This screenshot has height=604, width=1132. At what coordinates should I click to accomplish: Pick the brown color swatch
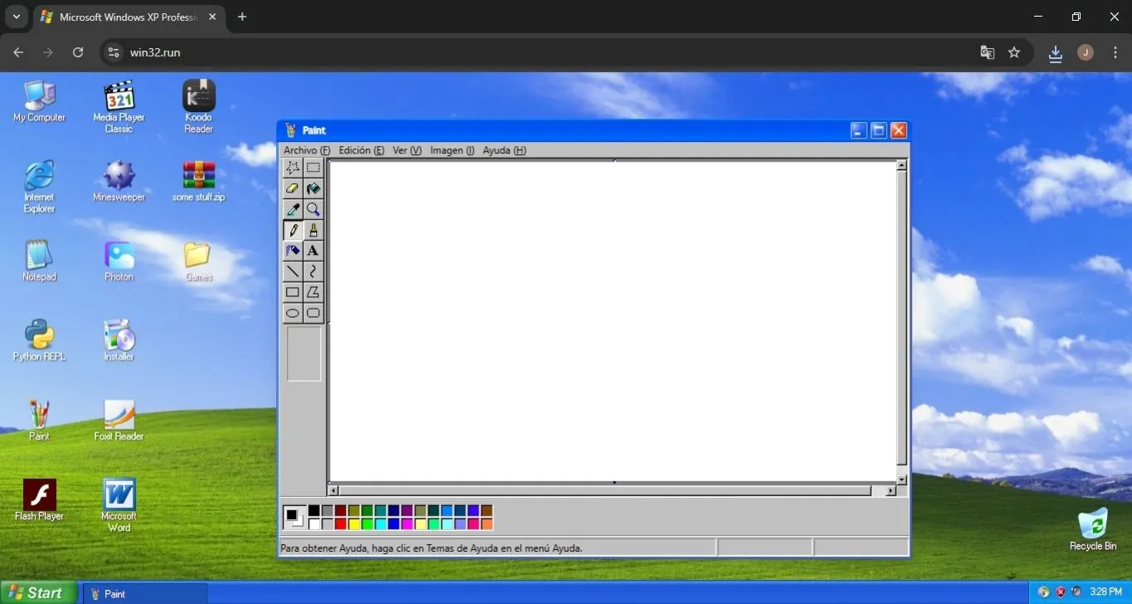487,510
